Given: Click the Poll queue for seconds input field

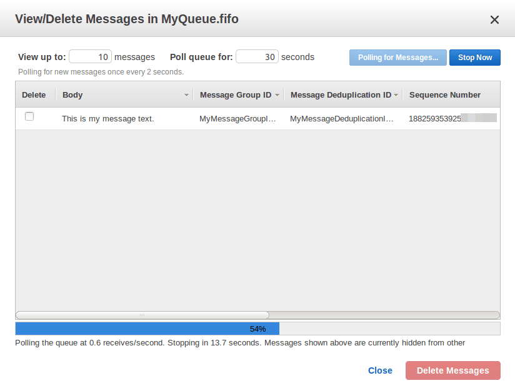Looking at the screenshot, I should click(257, 56).
